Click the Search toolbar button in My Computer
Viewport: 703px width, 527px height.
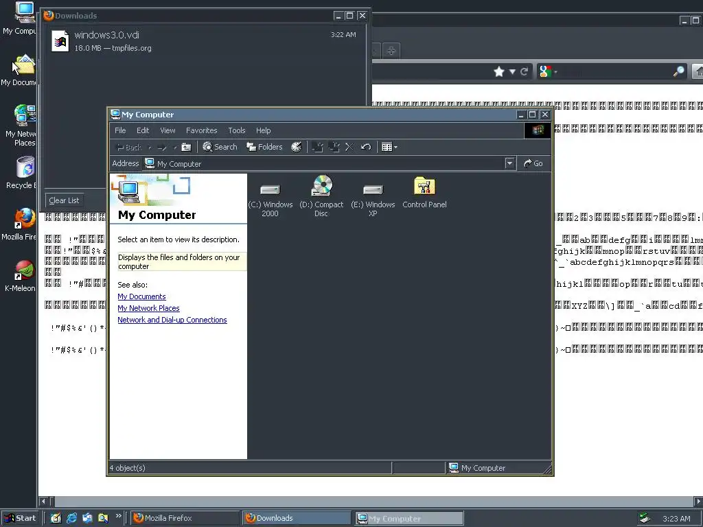point(220,147)
